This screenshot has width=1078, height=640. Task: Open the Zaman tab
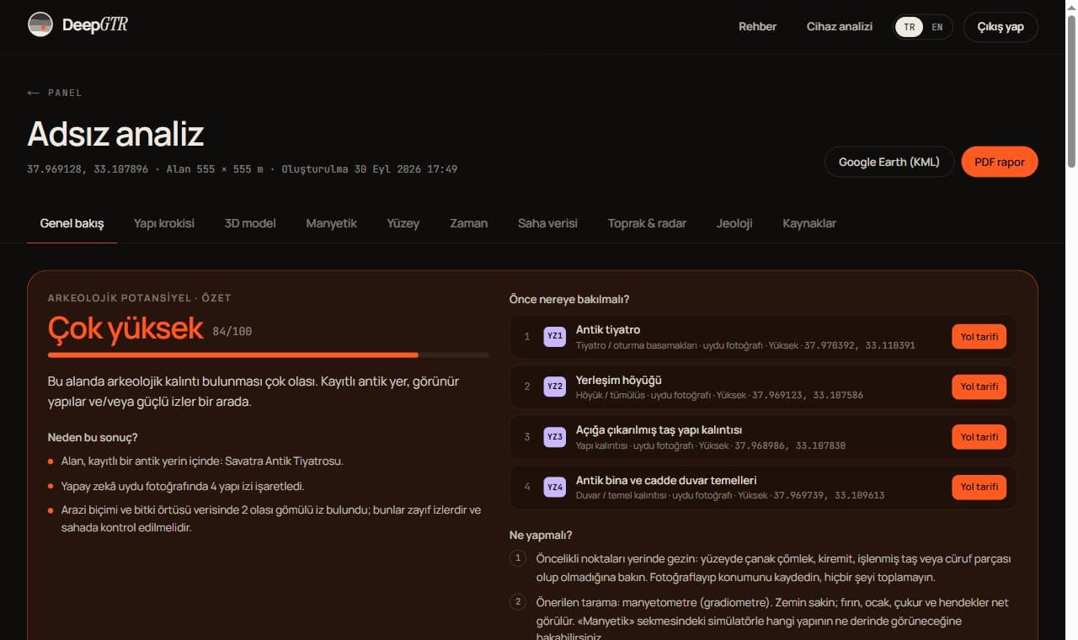[x=469, y=223]
